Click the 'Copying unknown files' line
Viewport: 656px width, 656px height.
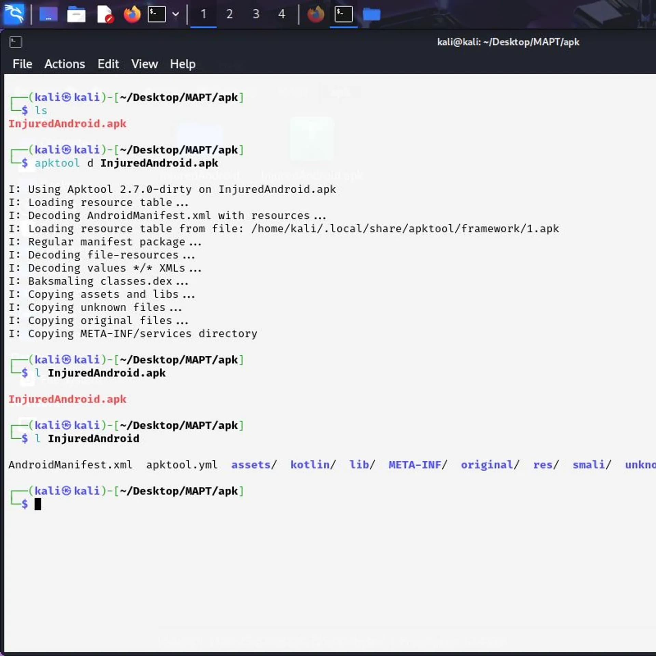point(95,307)
